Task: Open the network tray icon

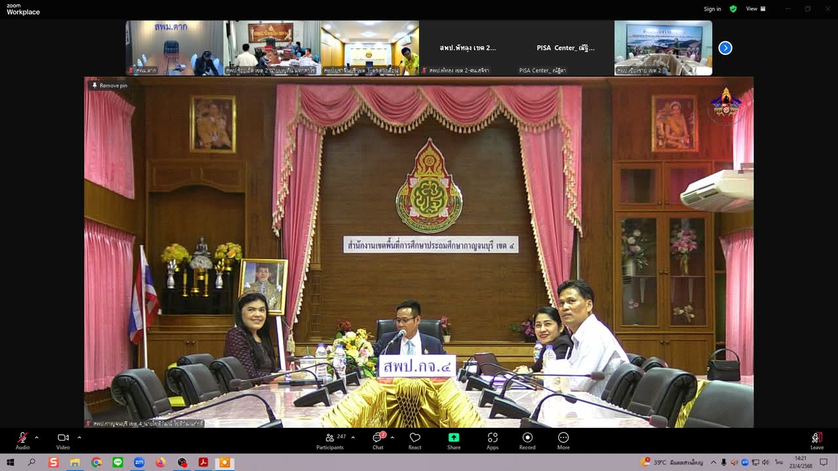Action: point(755,462)
